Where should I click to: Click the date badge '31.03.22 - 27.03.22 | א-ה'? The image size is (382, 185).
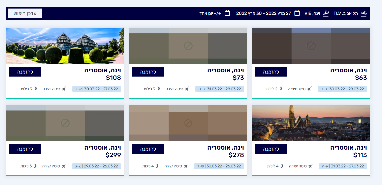tap(343, 166)
